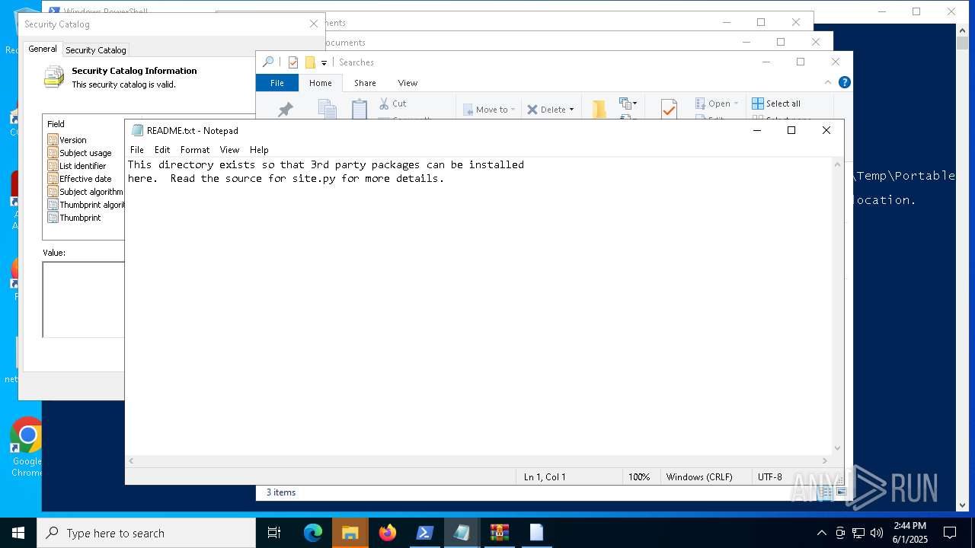Image resolution: width=975 pixels, height=548 pixels.
Task: Select the Subject algorithm field row
Action: point(85,192)
